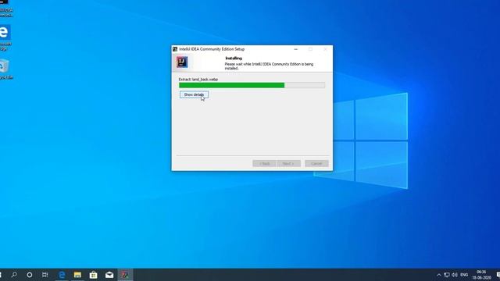Click the installation progress bar

pyautogui.click(x=252, y=85)
